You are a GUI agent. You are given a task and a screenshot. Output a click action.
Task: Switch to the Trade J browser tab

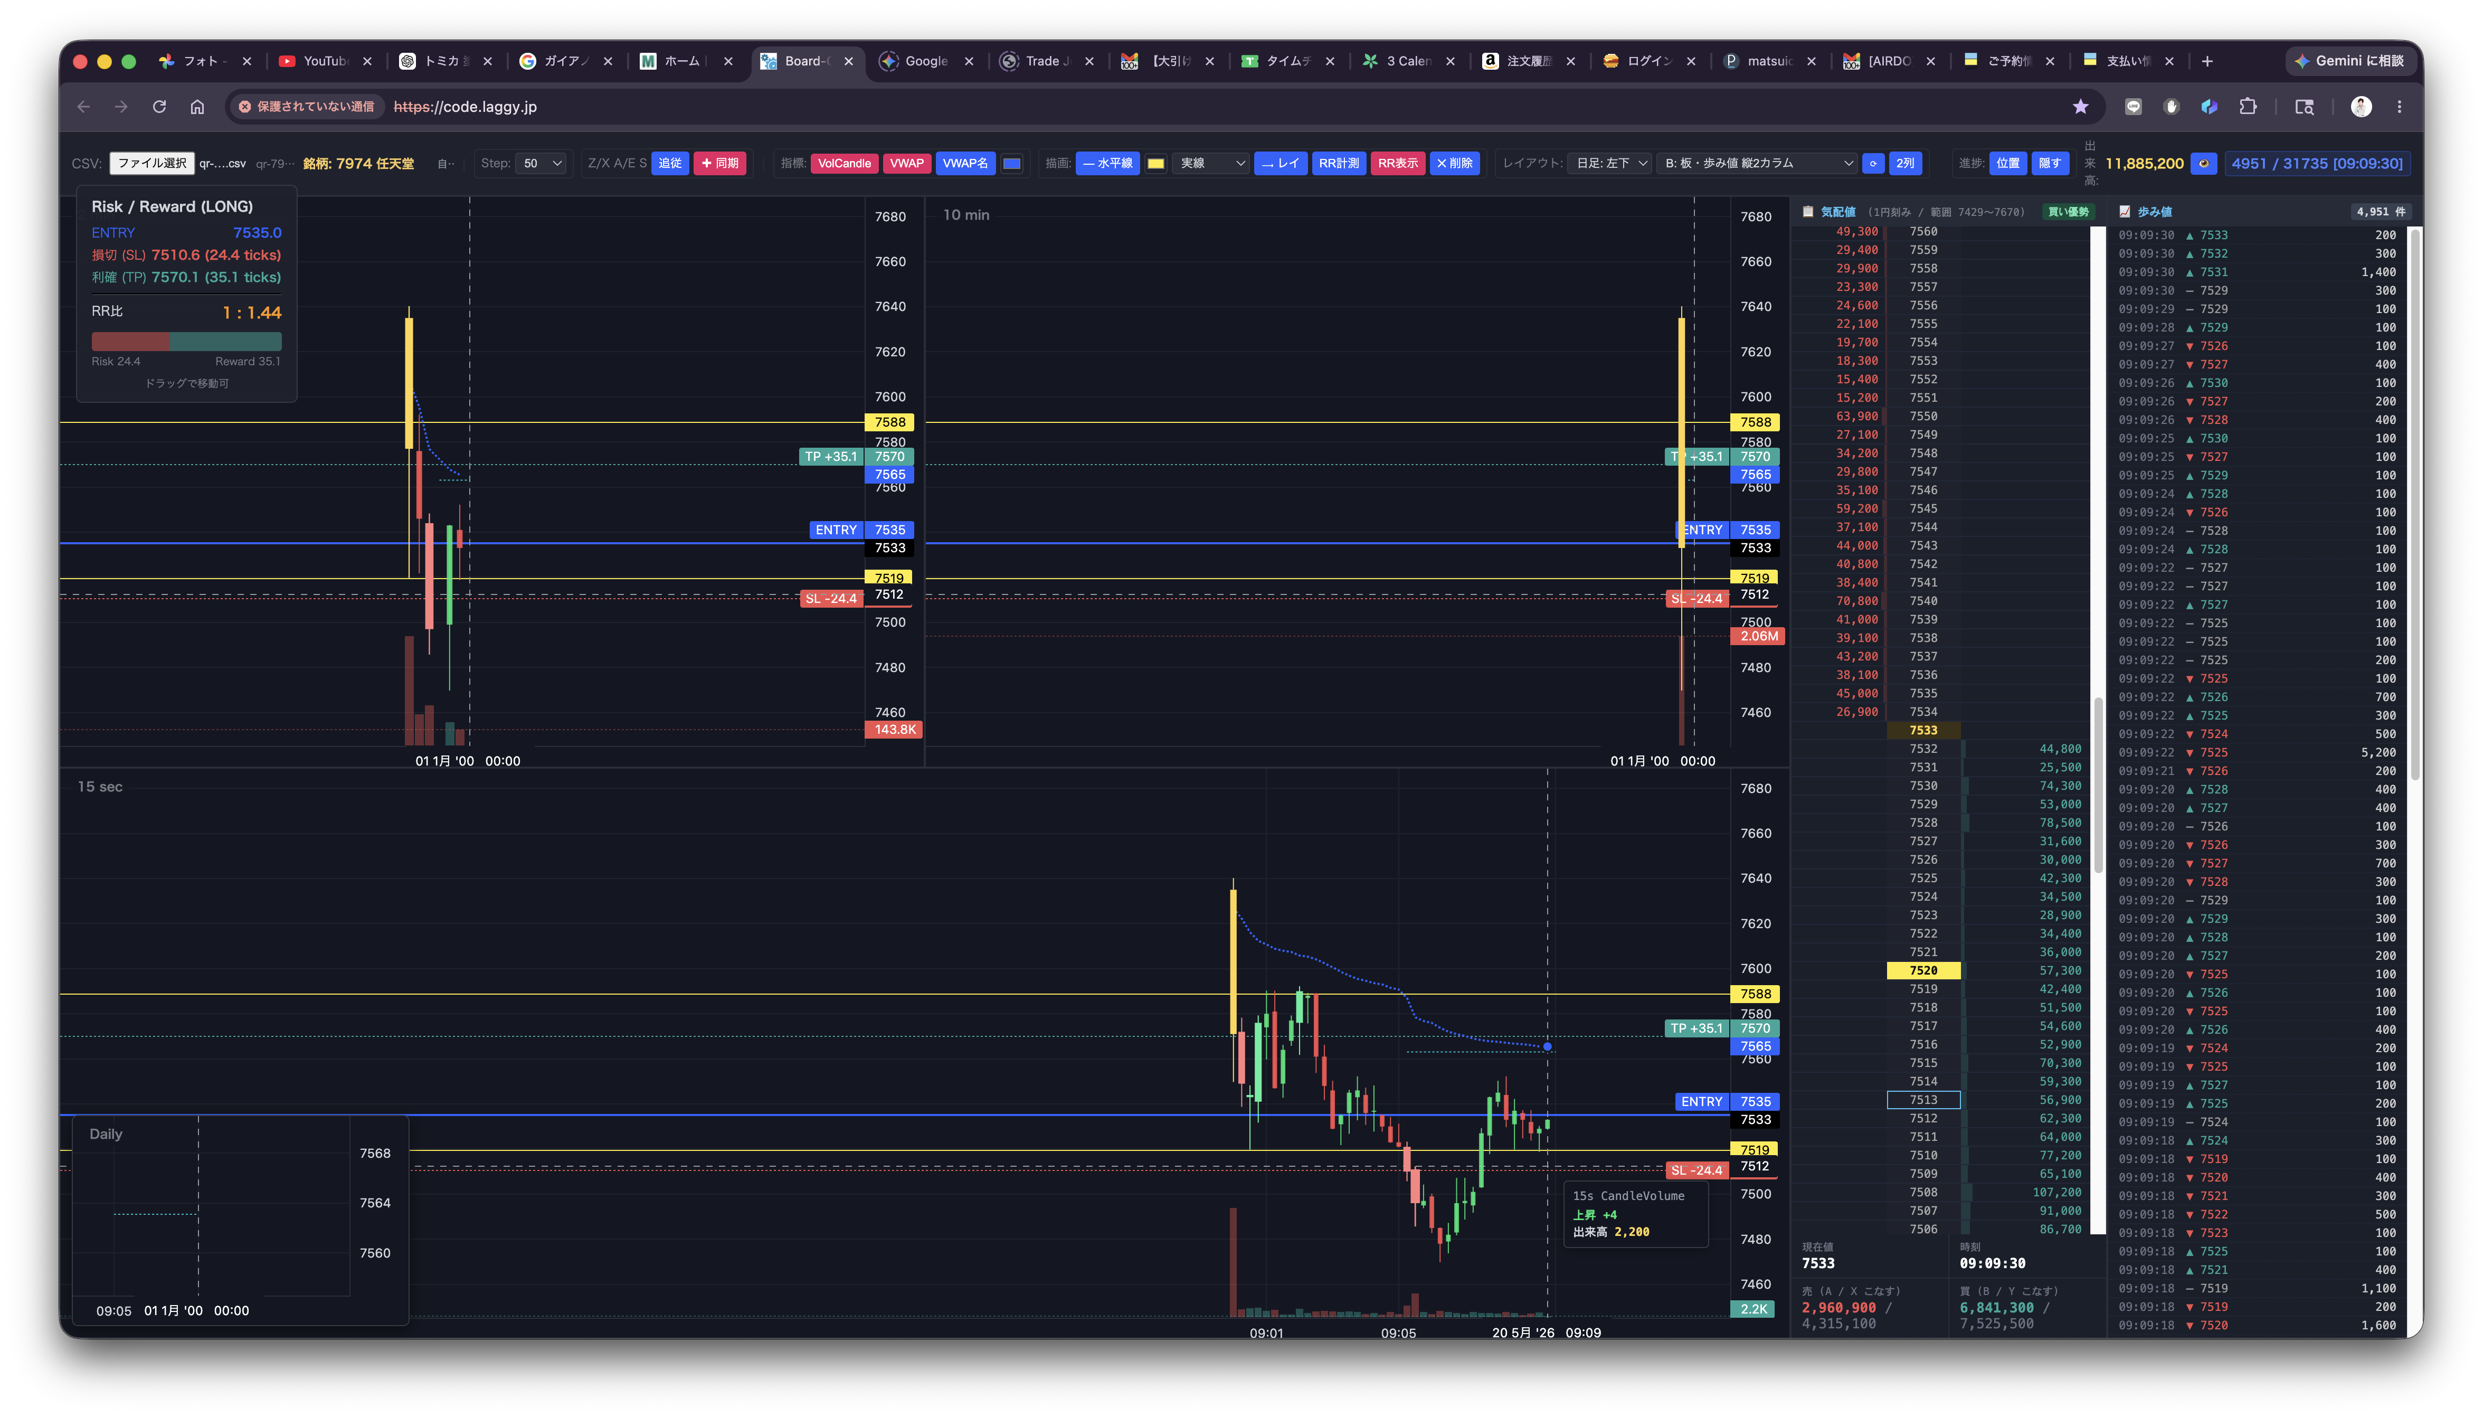(x=1046, y=61)
